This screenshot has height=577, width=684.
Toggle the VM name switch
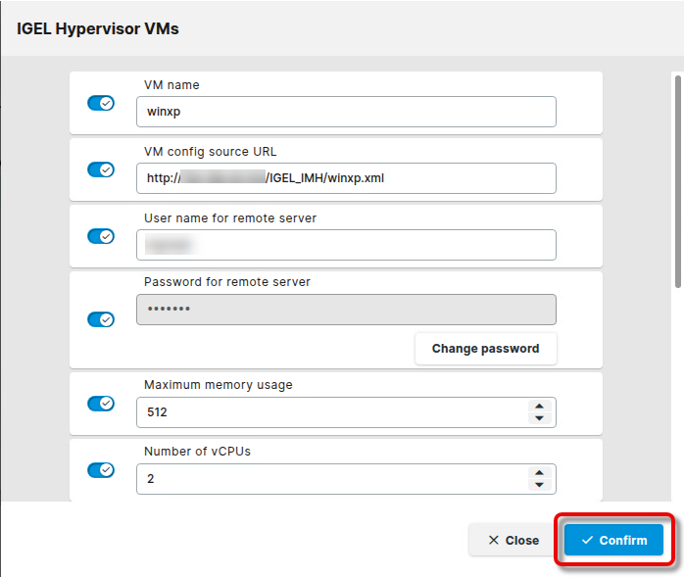pyautogui.click(x=101, y=103)
